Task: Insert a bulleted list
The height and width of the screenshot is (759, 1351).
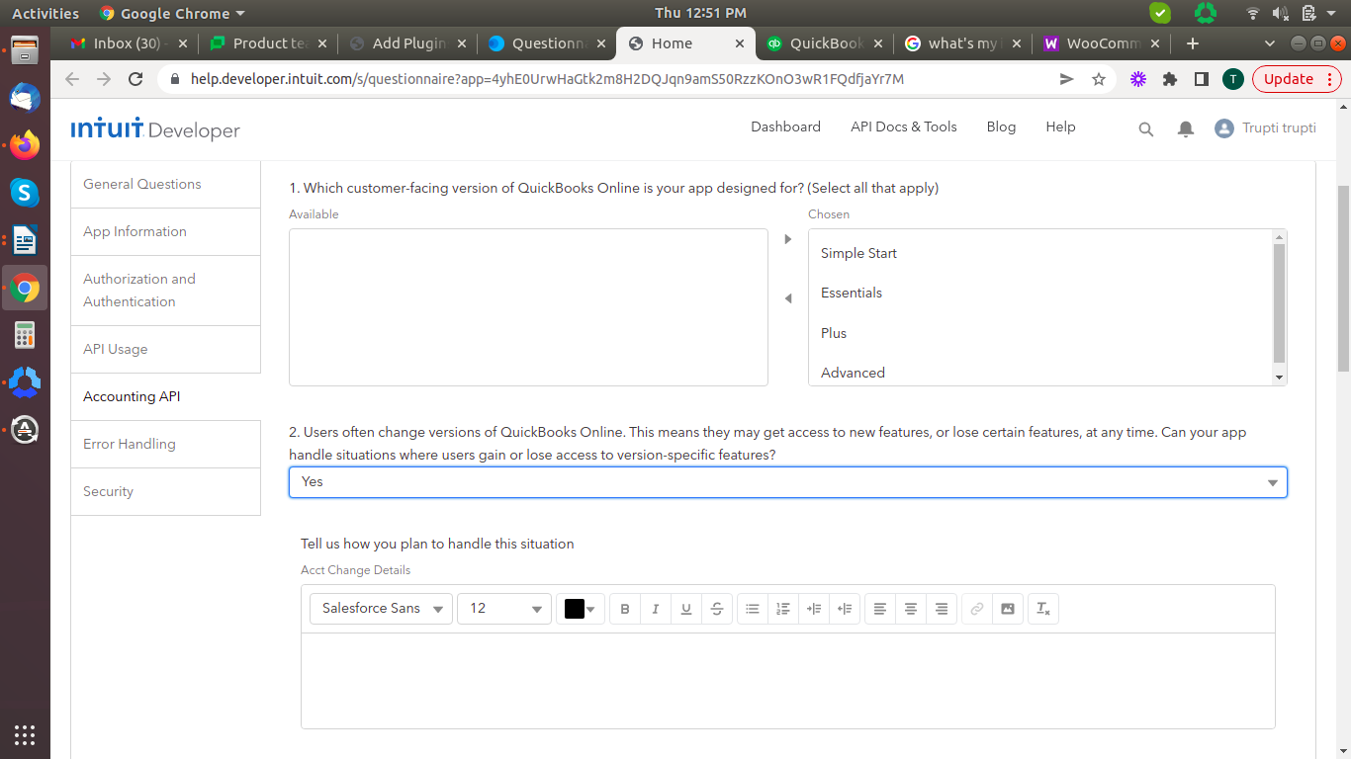Action: [753, 609]
